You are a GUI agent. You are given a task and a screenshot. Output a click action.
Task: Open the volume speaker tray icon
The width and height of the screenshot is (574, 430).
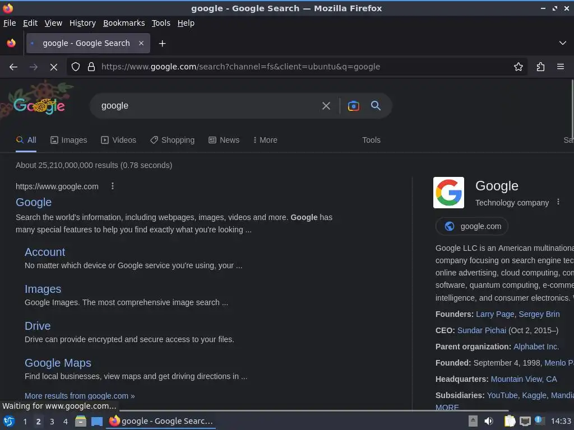(x=489, y=421)
